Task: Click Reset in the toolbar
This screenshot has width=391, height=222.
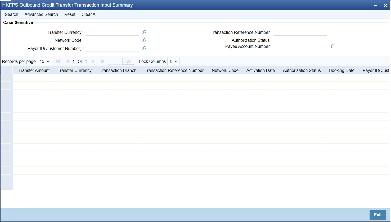Action: click(x=70, y=15)
